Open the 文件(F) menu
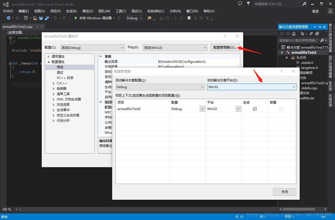 point(8,11)
